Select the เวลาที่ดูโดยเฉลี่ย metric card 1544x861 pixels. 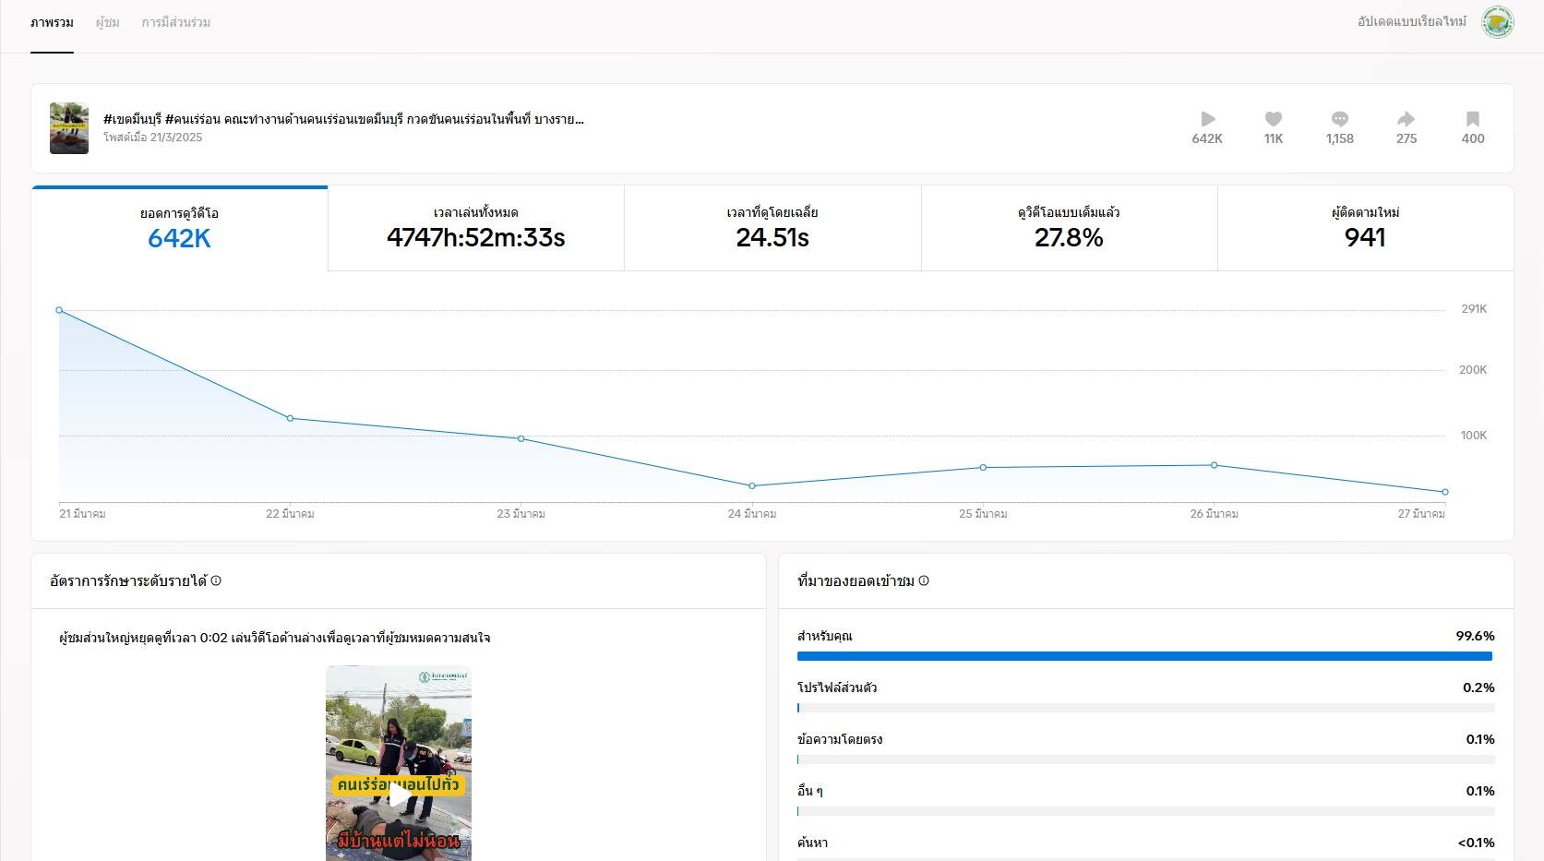772,229
